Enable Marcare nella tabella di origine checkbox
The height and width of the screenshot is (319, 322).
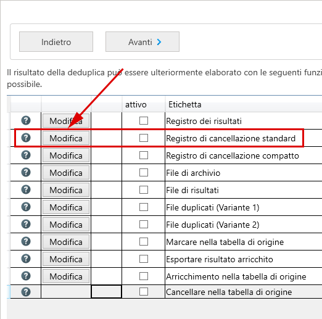(144, 242)
